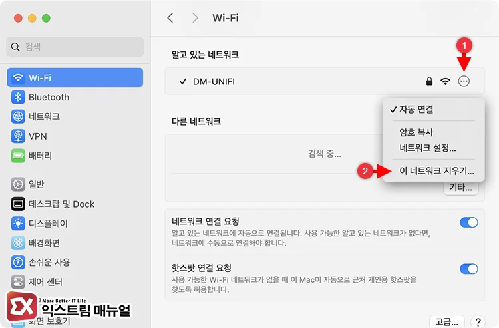Click the 다른 네트워크 heading
499x328 pixels.
[x=196, y=122]
